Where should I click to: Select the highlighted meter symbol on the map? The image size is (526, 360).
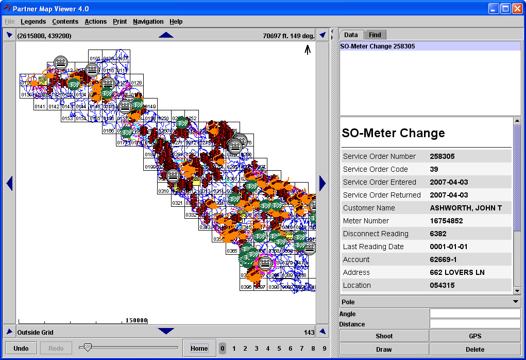[265, 263]
